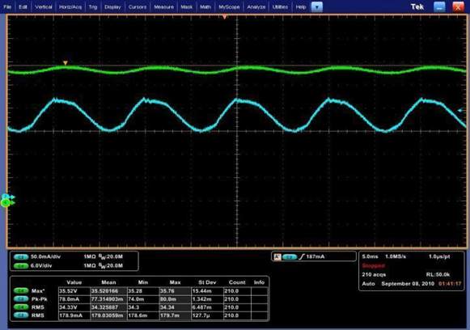
Task: Click the cyan channel 2 ground reference marker
Action: pyautogui.click(x=8, y=197)
